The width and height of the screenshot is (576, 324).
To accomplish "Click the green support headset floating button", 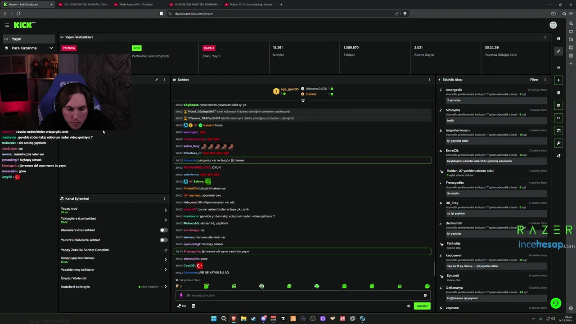I will click(556, 303).
